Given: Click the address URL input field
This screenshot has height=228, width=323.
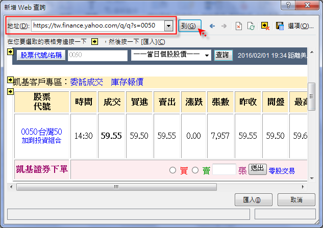Looking at the screenshot, I should 98,26.
